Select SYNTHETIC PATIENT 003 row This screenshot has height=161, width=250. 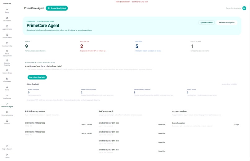tap(58, 133)
